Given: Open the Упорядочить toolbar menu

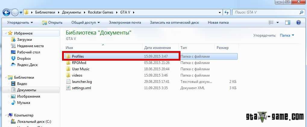Looking at the screenshot, I should coord(20,23).
